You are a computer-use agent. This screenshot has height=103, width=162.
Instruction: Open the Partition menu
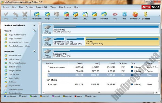(29, 7)
